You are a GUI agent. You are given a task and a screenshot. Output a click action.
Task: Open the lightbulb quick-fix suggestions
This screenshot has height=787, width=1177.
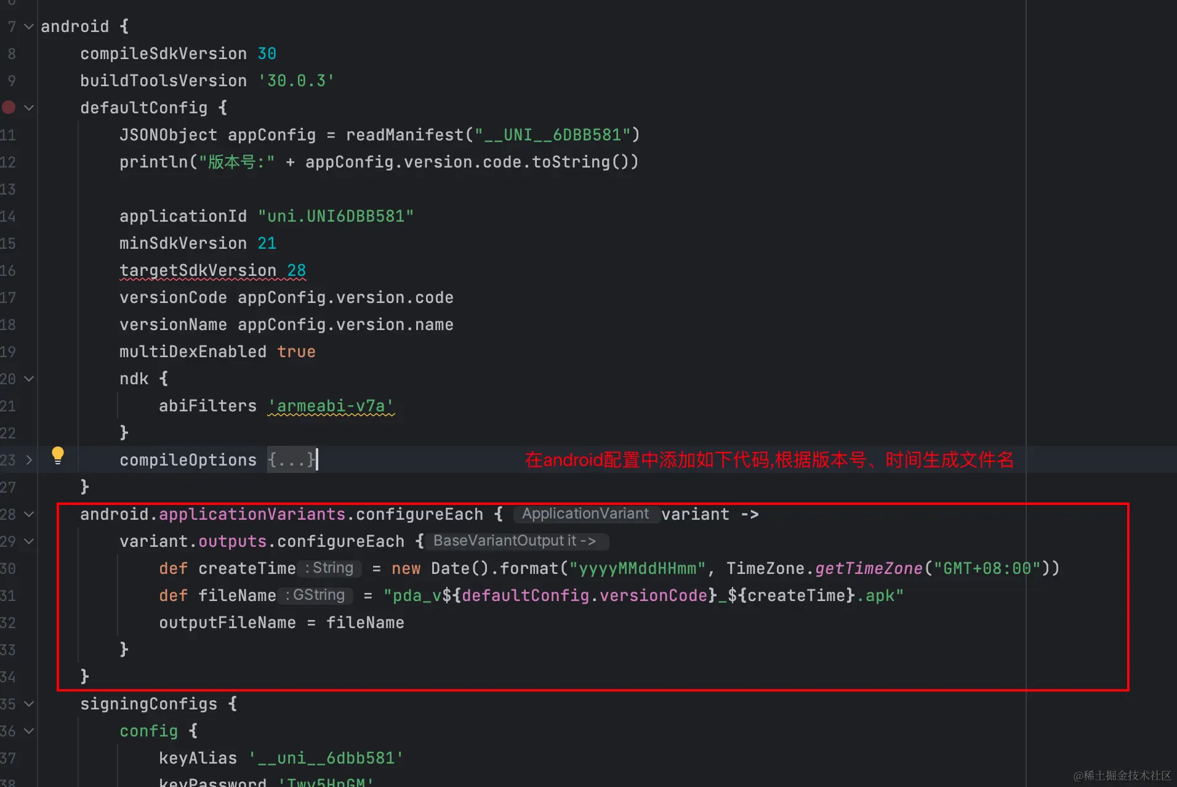[x=58, y=456]
